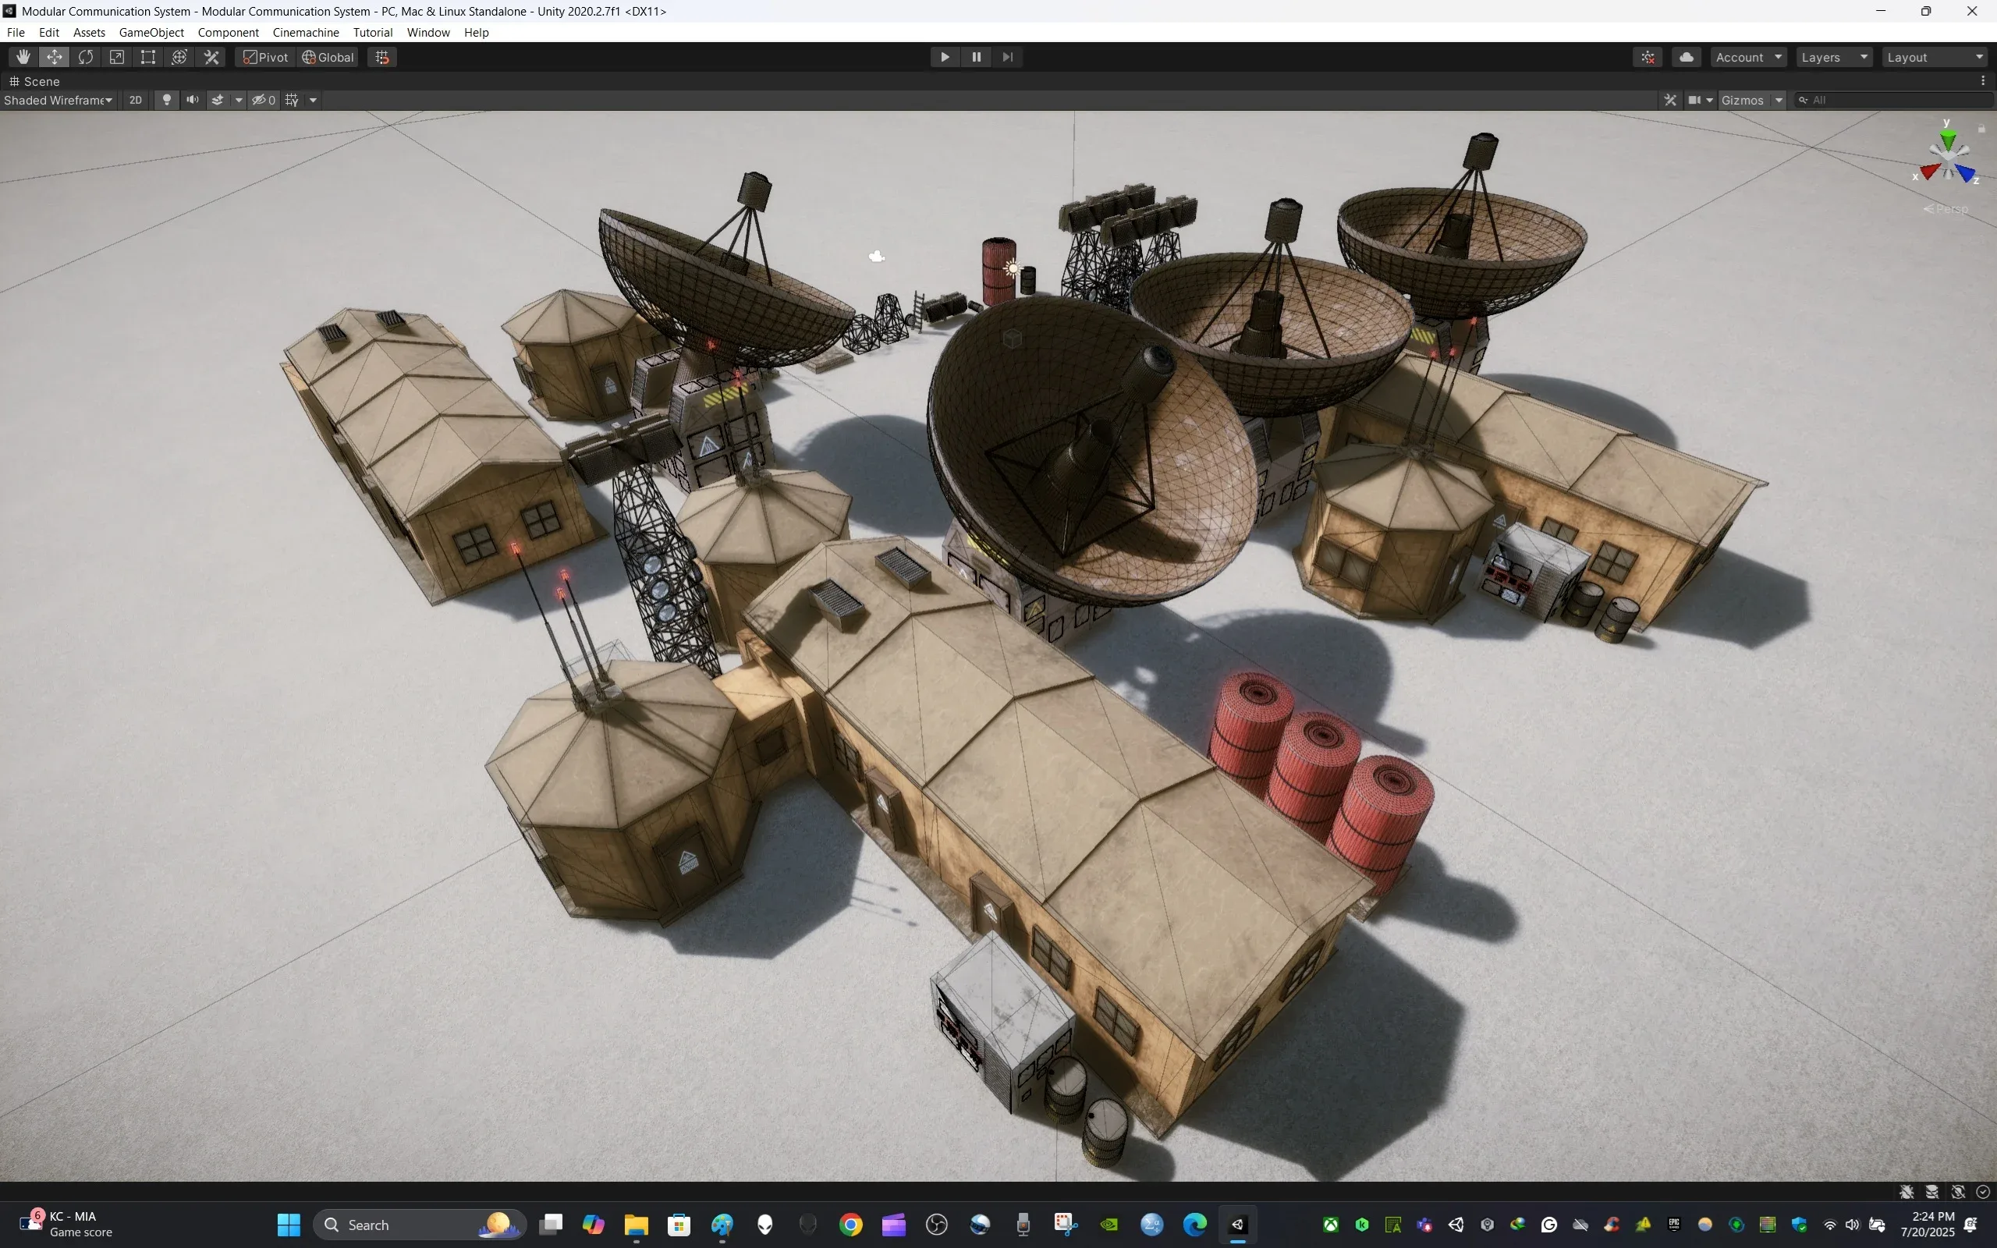Open the Cinemachine menu
Screen dimensions: 1997x1248
305,32
